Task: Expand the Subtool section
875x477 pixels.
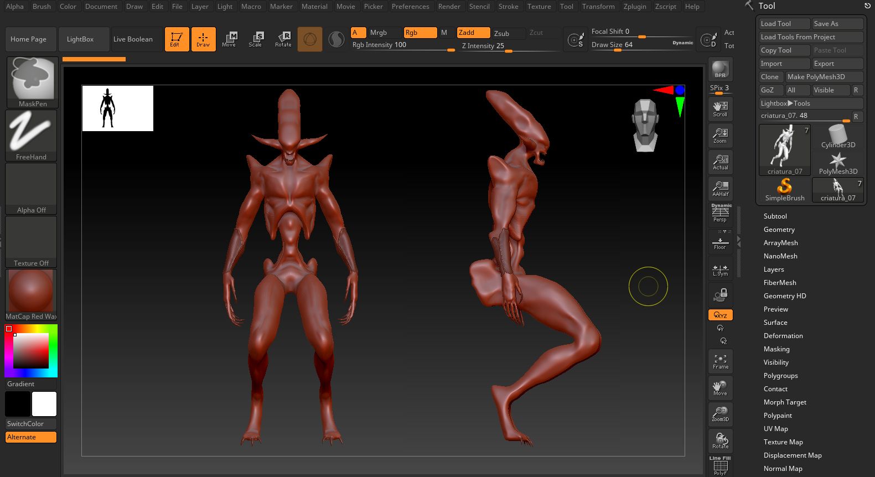Action: click(x=775, y=216)
